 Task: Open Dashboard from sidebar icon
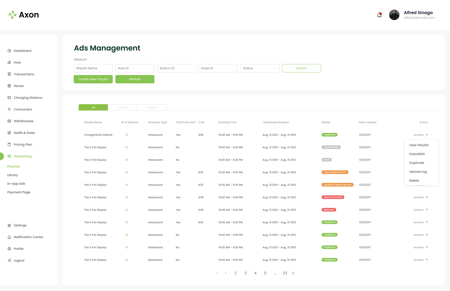coord(9,51)
